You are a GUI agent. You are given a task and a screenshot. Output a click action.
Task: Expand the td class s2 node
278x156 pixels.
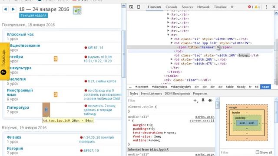click(172, 39)
